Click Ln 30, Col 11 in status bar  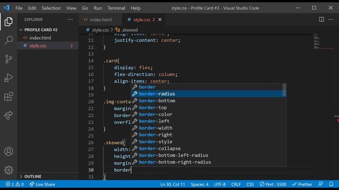point(173,184)
